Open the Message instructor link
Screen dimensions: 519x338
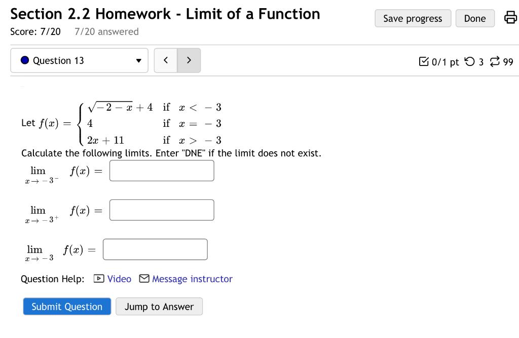(192, 279)
